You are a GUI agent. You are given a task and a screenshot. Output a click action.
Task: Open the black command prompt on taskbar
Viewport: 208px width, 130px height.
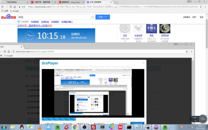click(129, 127)
